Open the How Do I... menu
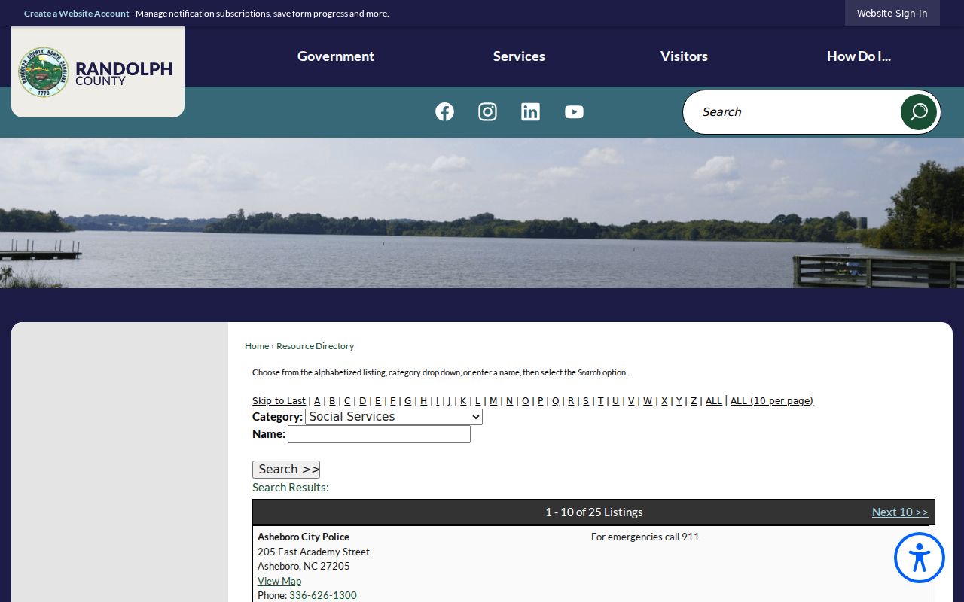This screenshot has width=964, height=602. pos(859,56)
